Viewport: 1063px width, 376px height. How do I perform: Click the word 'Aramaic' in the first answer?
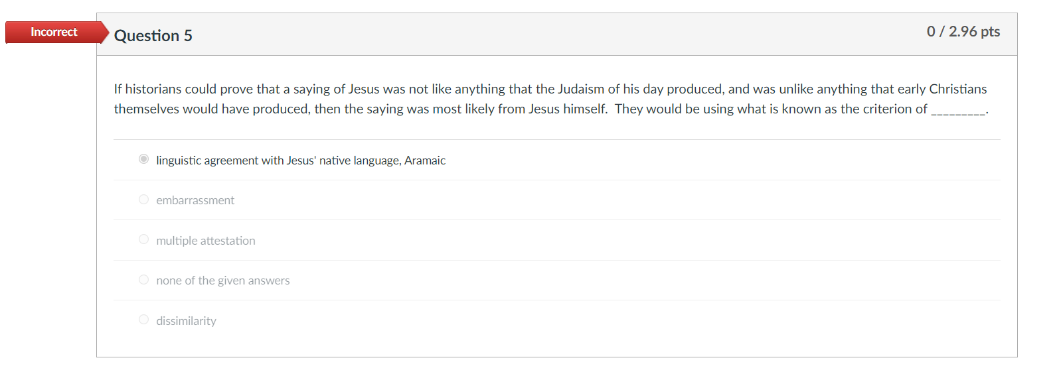[x=425, y=160]
